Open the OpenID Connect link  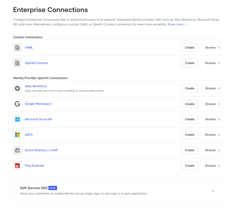point(36,63)
